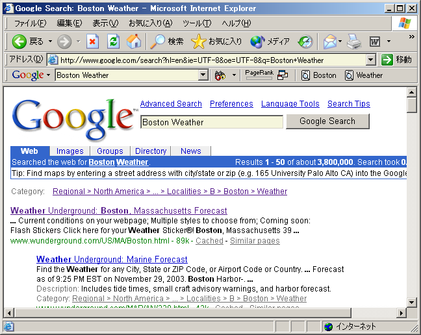Switch to the Groups search tab
The height and width of the screenshot is (335, 421).
[x=110, y=151]
